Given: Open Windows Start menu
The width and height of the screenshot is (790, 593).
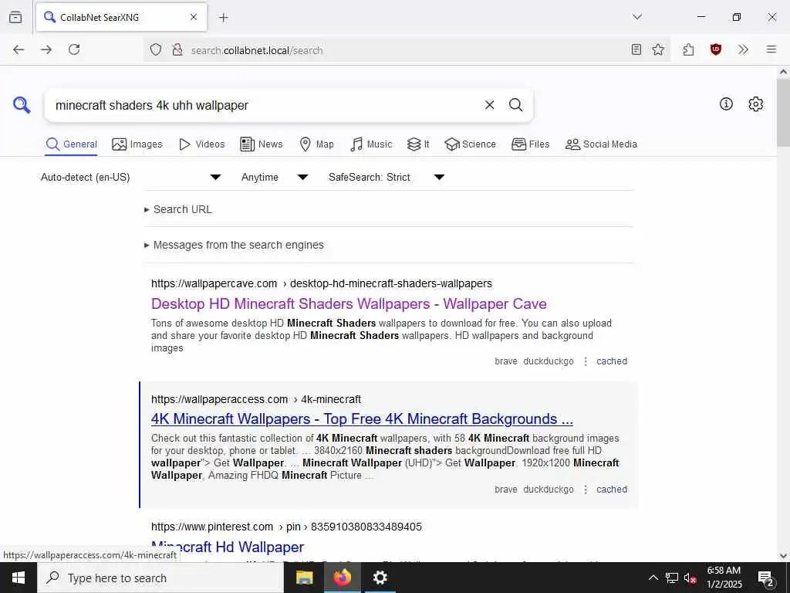Looking at the screenshot, I should (19, 578).
